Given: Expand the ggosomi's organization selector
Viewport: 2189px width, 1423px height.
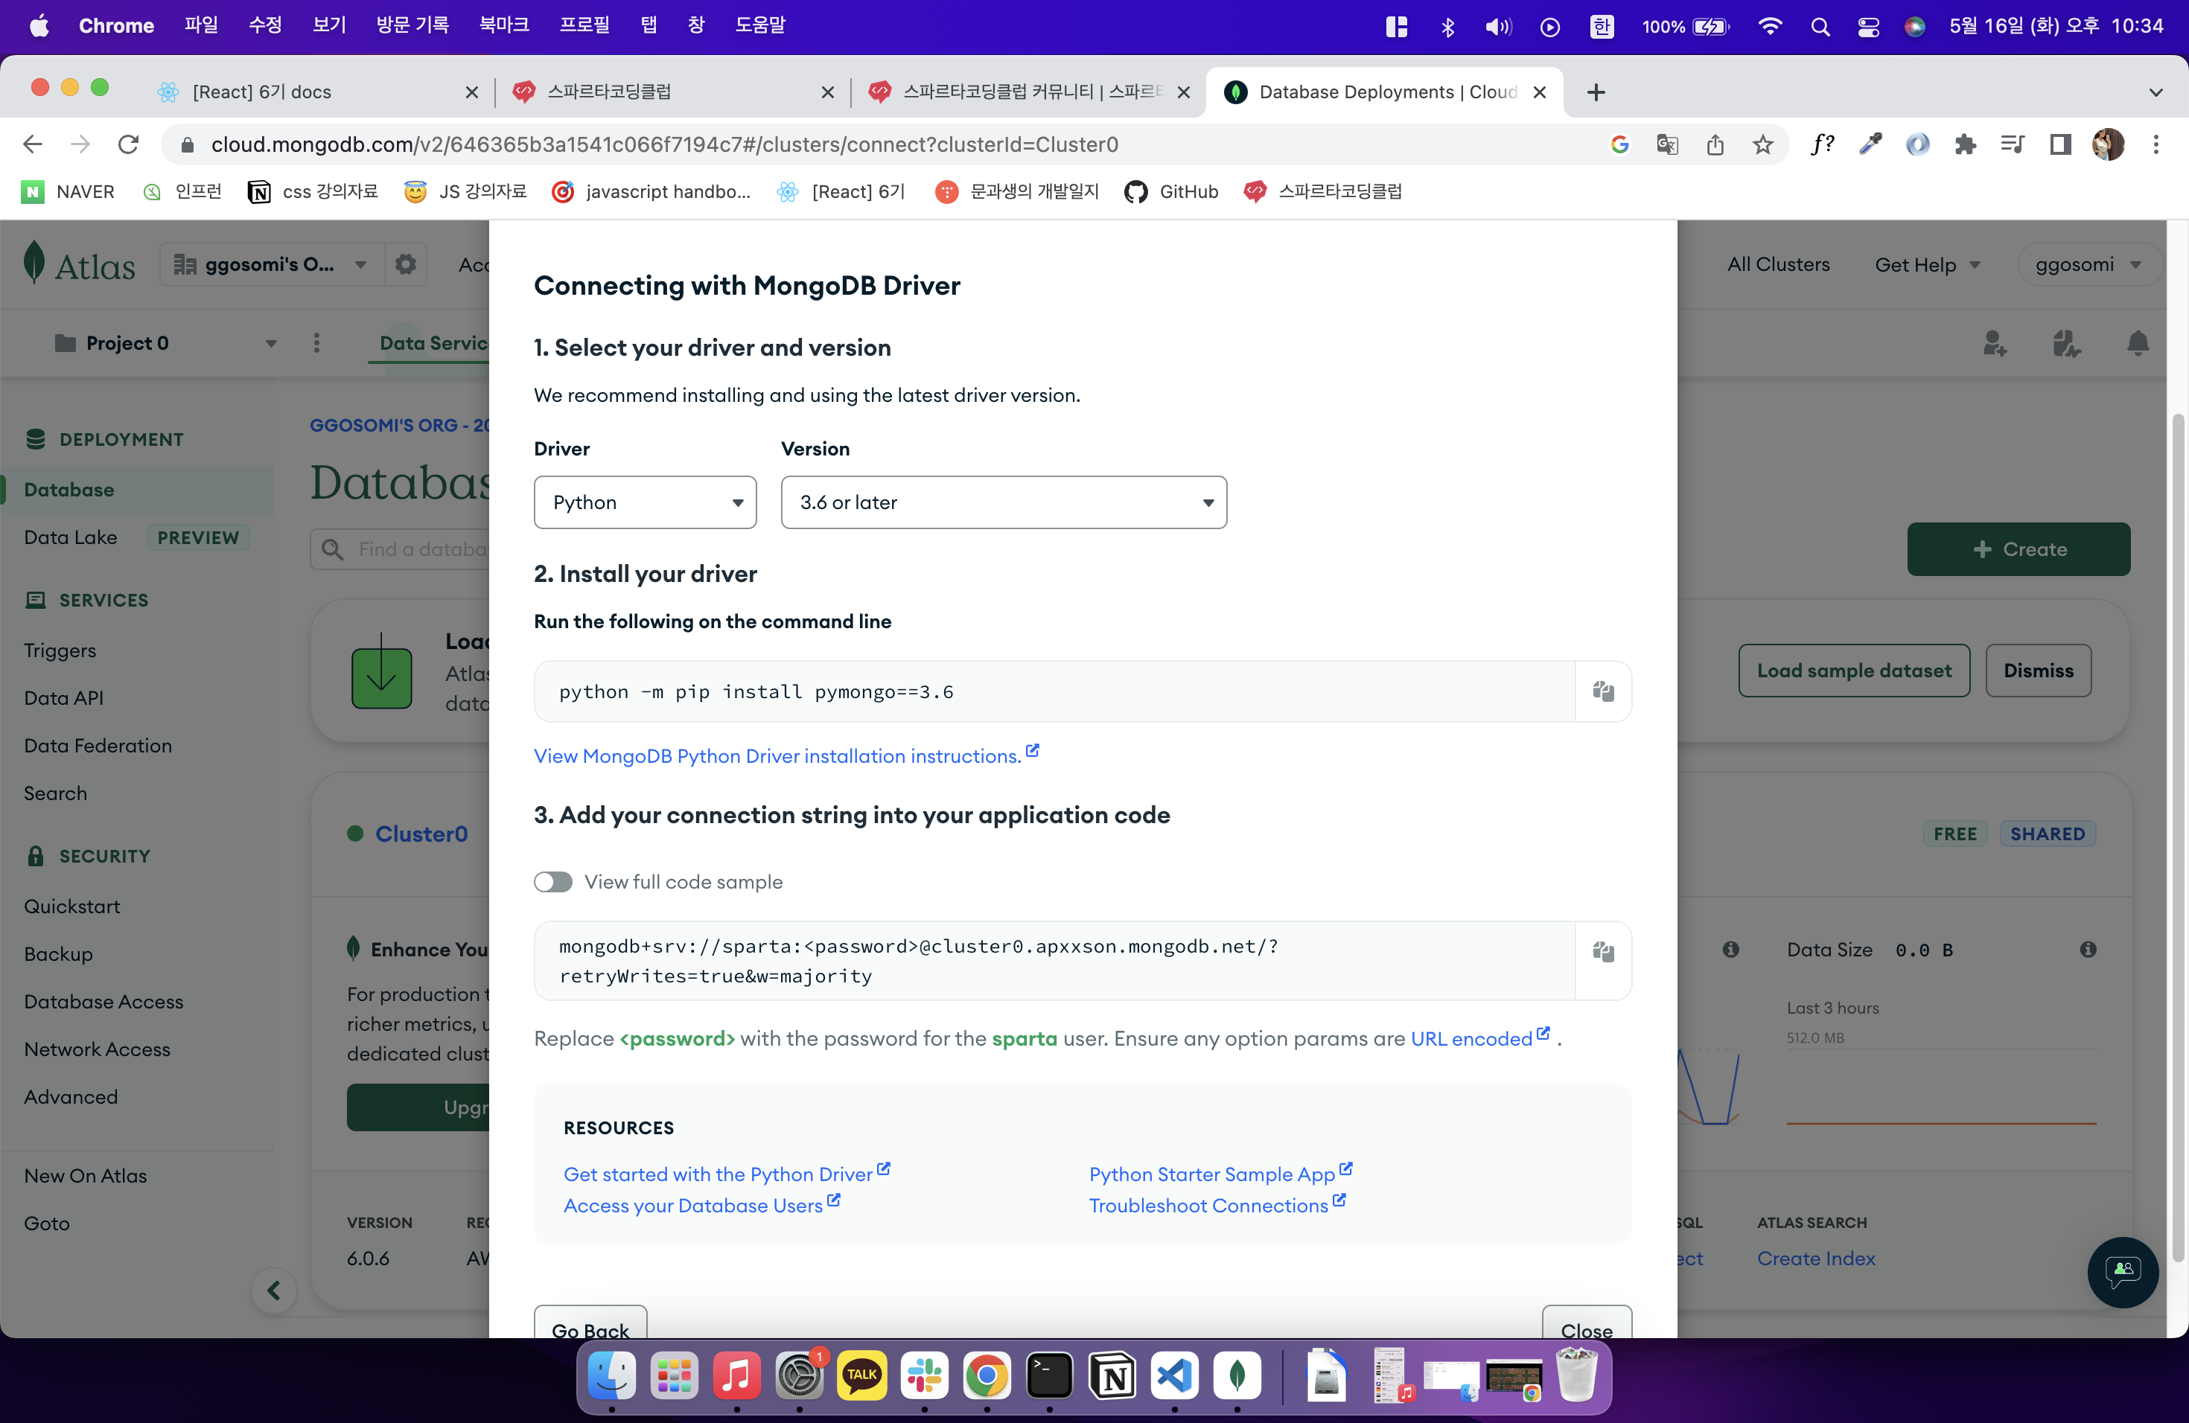Looking at the screenshot, I should [x=271, y=265].
